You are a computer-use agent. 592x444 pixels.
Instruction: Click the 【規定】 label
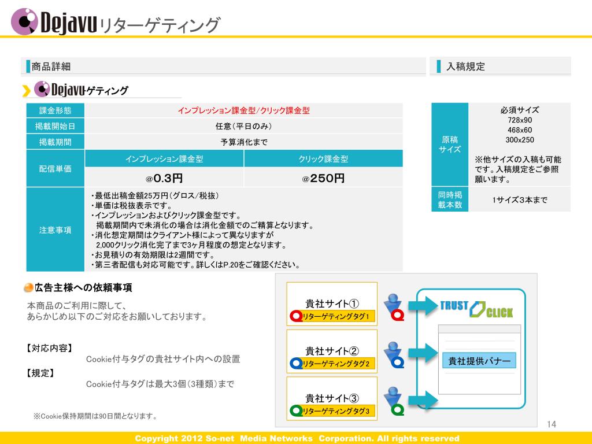pyautogui.click(x=40, y=373)
